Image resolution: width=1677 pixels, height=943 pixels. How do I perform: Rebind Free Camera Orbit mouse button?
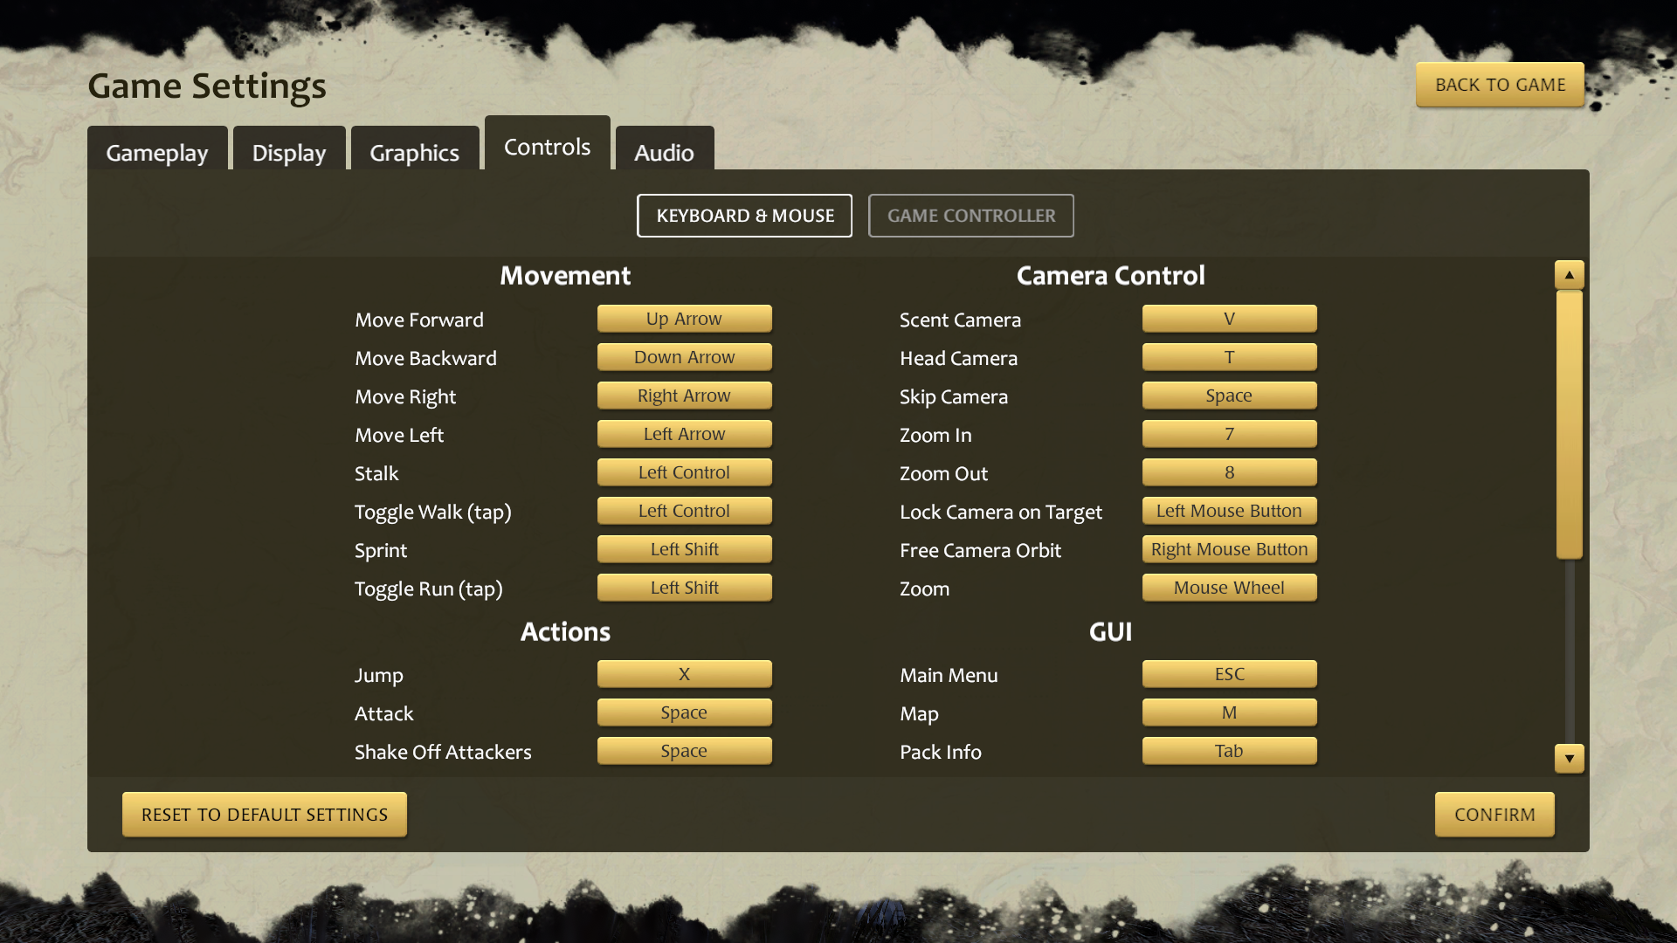click(1229, 549)
